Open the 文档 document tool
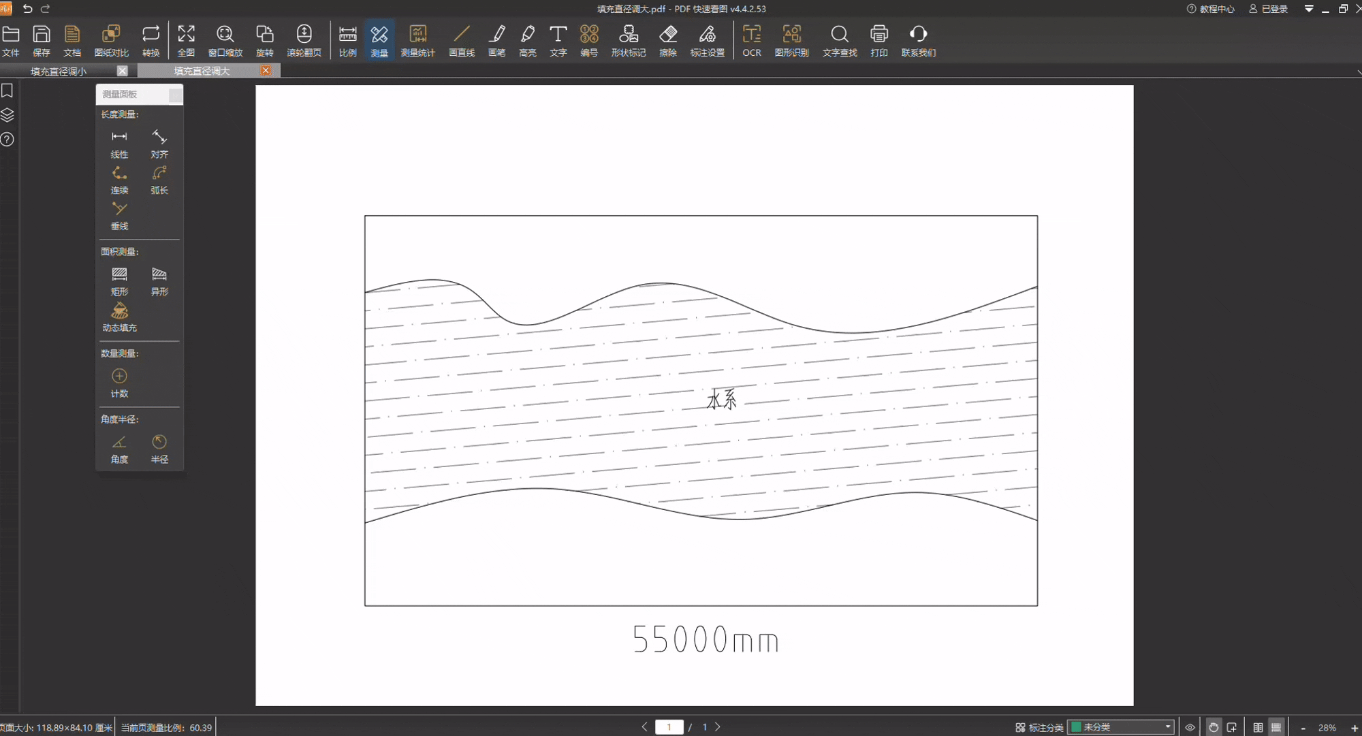 (x=72, y=40)
